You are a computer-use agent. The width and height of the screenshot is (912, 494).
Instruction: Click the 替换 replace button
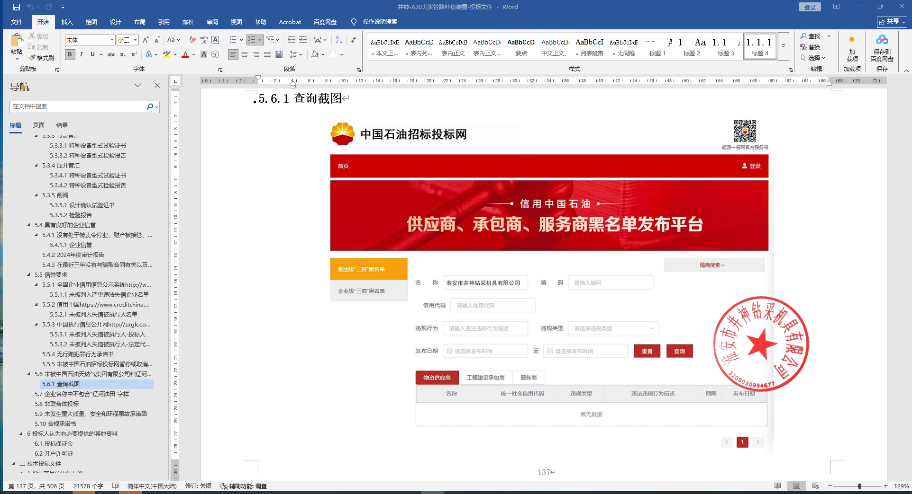click(x=810, y=47)
